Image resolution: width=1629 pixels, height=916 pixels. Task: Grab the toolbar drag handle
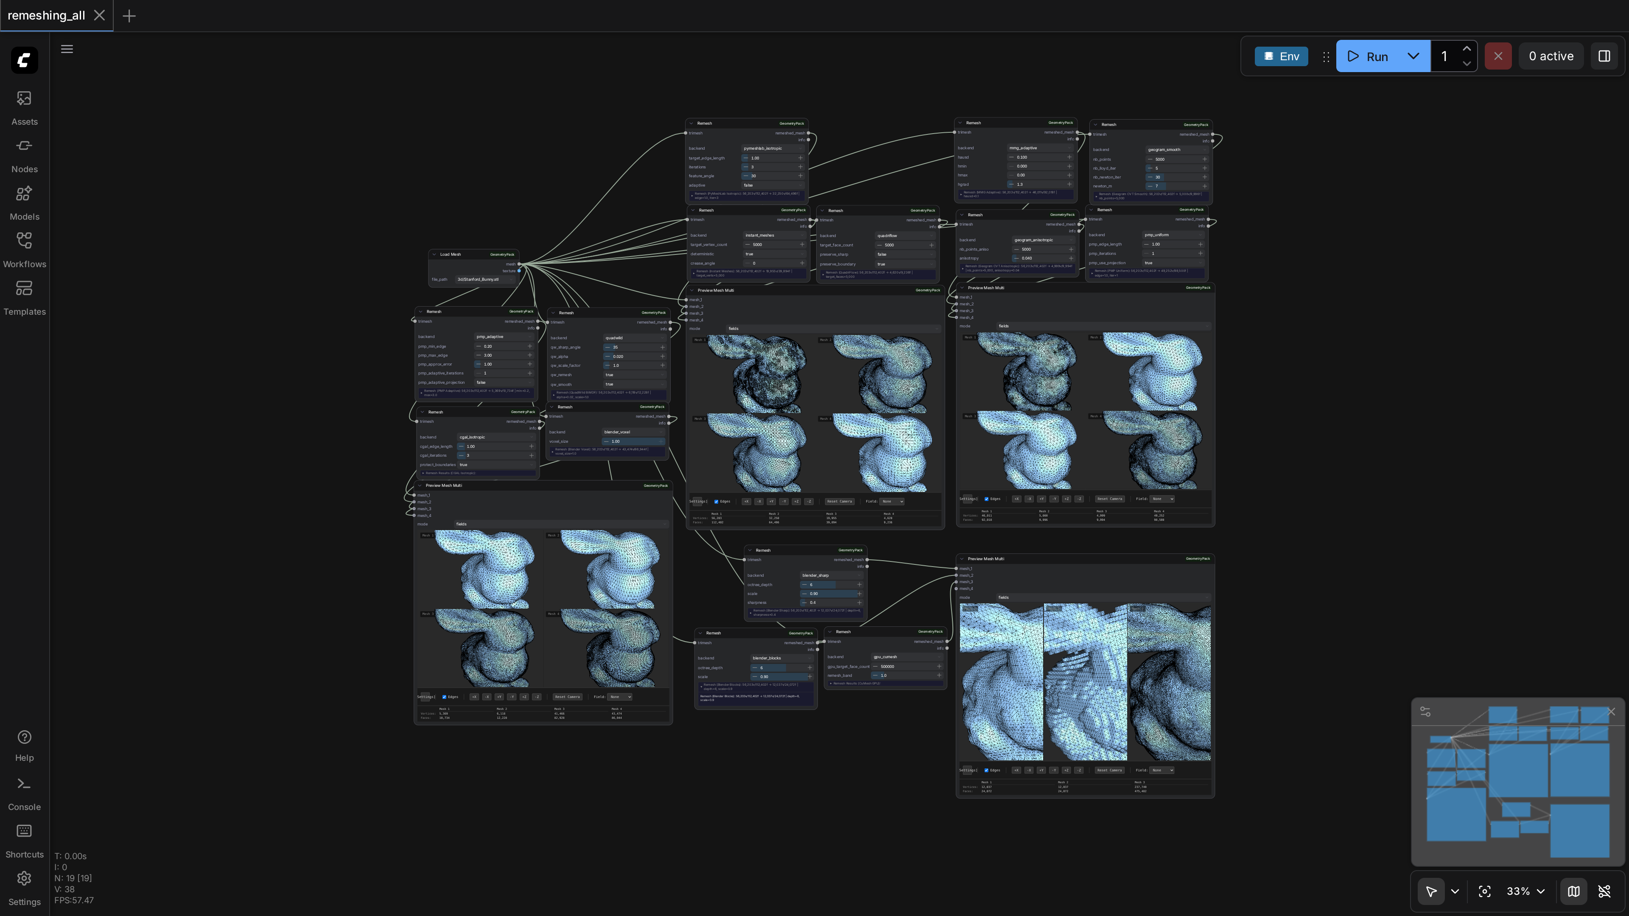coord(1325,57)
